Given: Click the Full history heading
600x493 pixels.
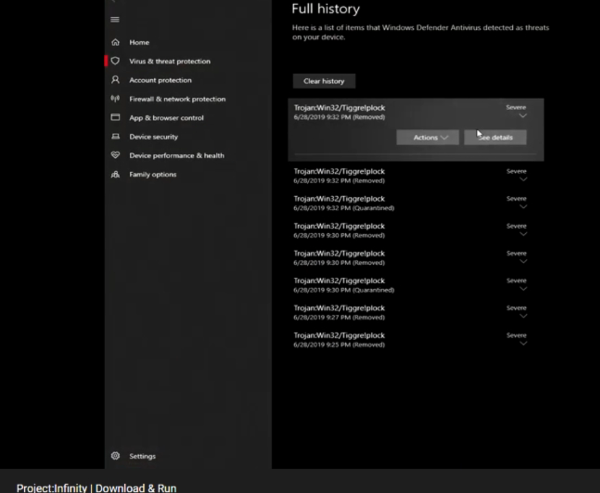Looking at the screenshot, I should click(325, 9).
